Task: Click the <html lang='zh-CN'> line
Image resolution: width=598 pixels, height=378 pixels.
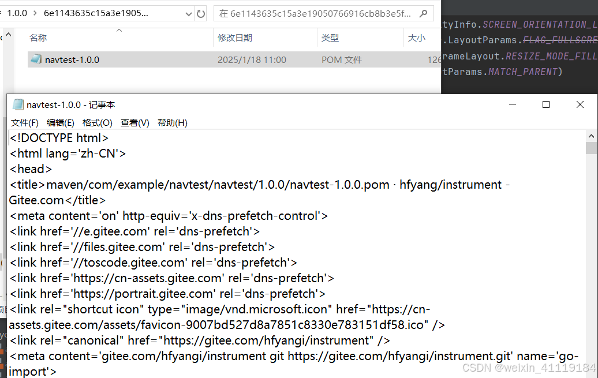Action: click(68, 154)
